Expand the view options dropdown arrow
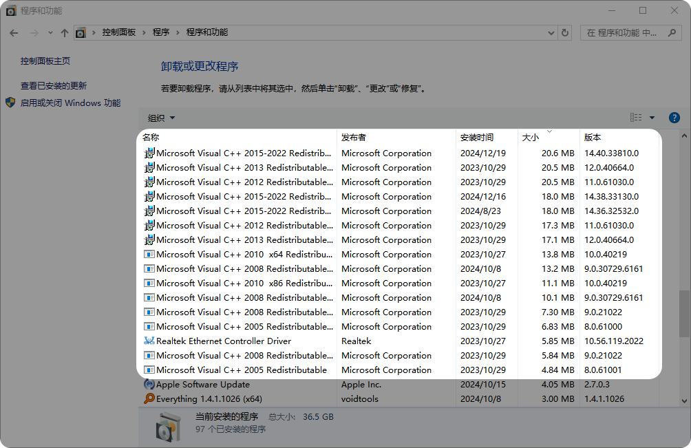The width and height of the screenshot is (691, 448). [x=652, y=118]
